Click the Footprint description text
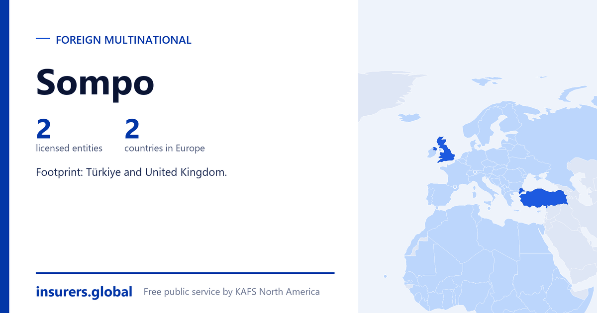The image size is (597, 313). tap(131, 172)
